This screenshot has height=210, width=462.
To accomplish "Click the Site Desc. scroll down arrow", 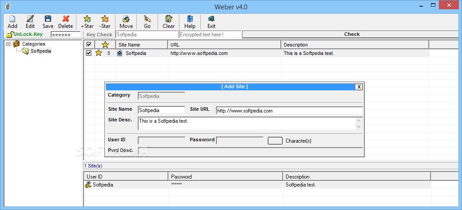I will click(359, 127).
